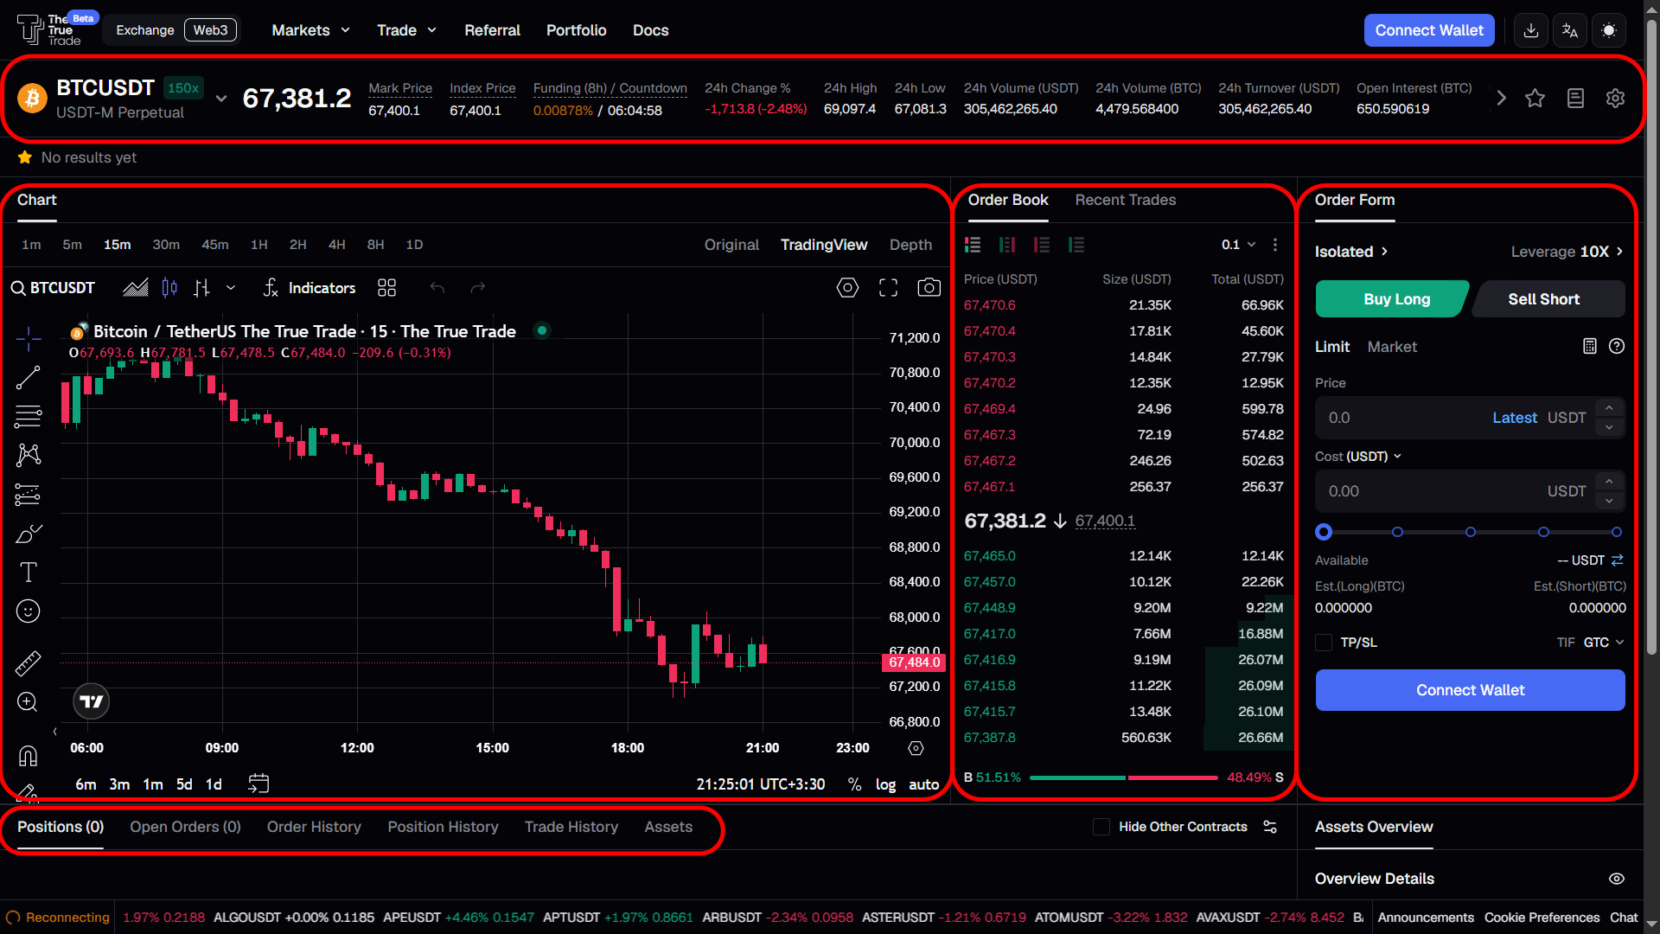Click chart settings hexagon icon
Image resolution: width=1660 pixels, height=934 pixels.
pos(847,288)
